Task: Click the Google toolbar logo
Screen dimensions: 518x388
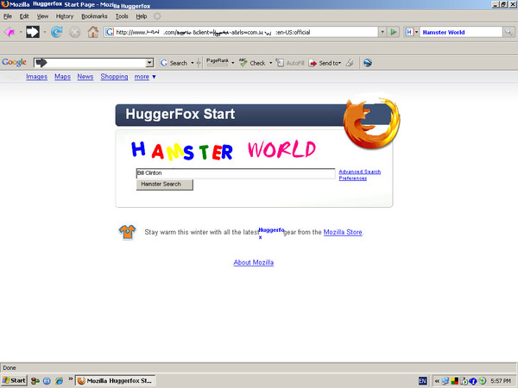Action: 14,62
